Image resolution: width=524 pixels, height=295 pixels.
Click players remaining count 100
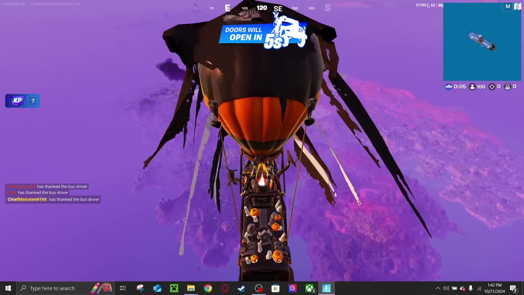(477, 86)
